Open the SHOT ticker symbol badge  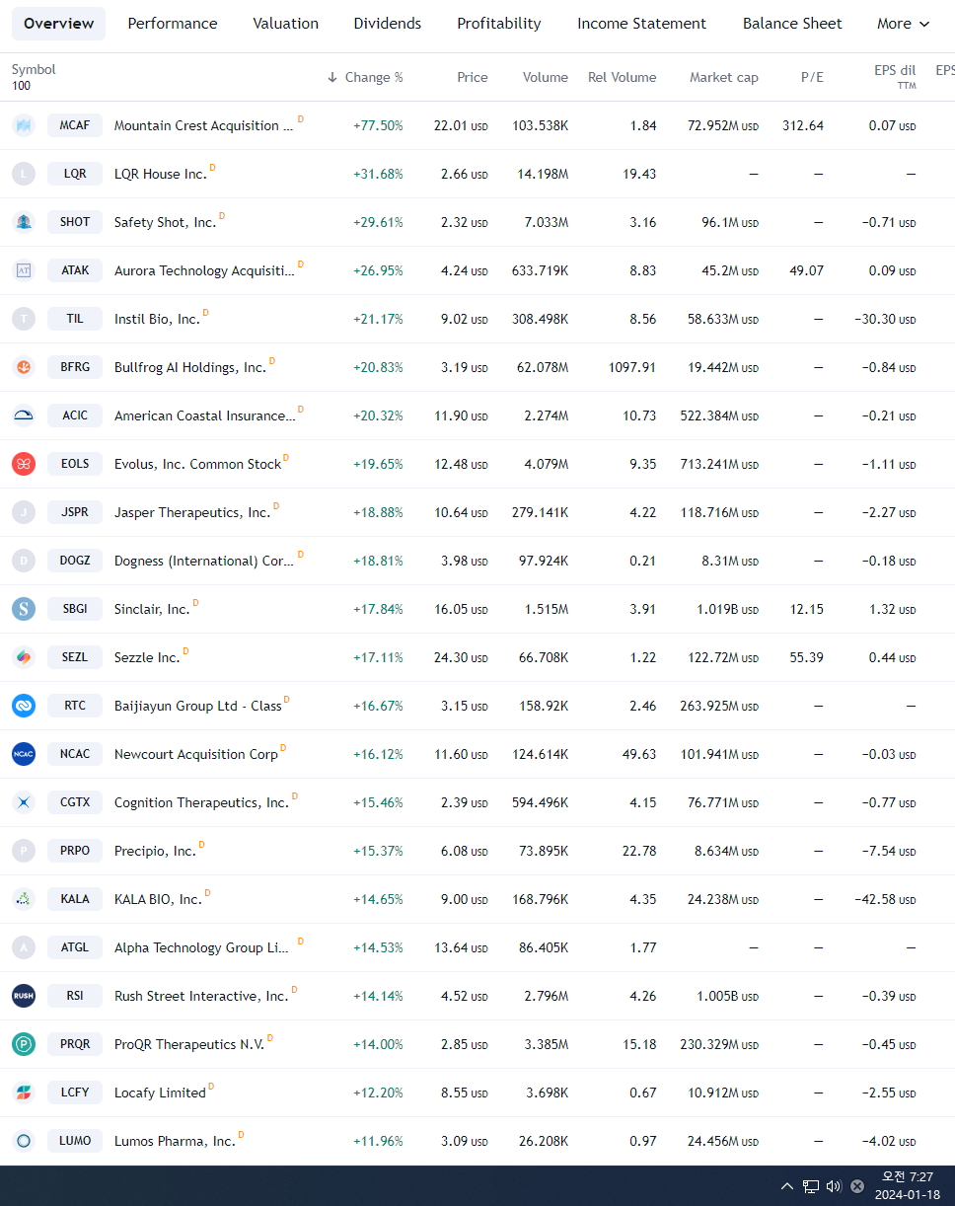tap(75, 222)
